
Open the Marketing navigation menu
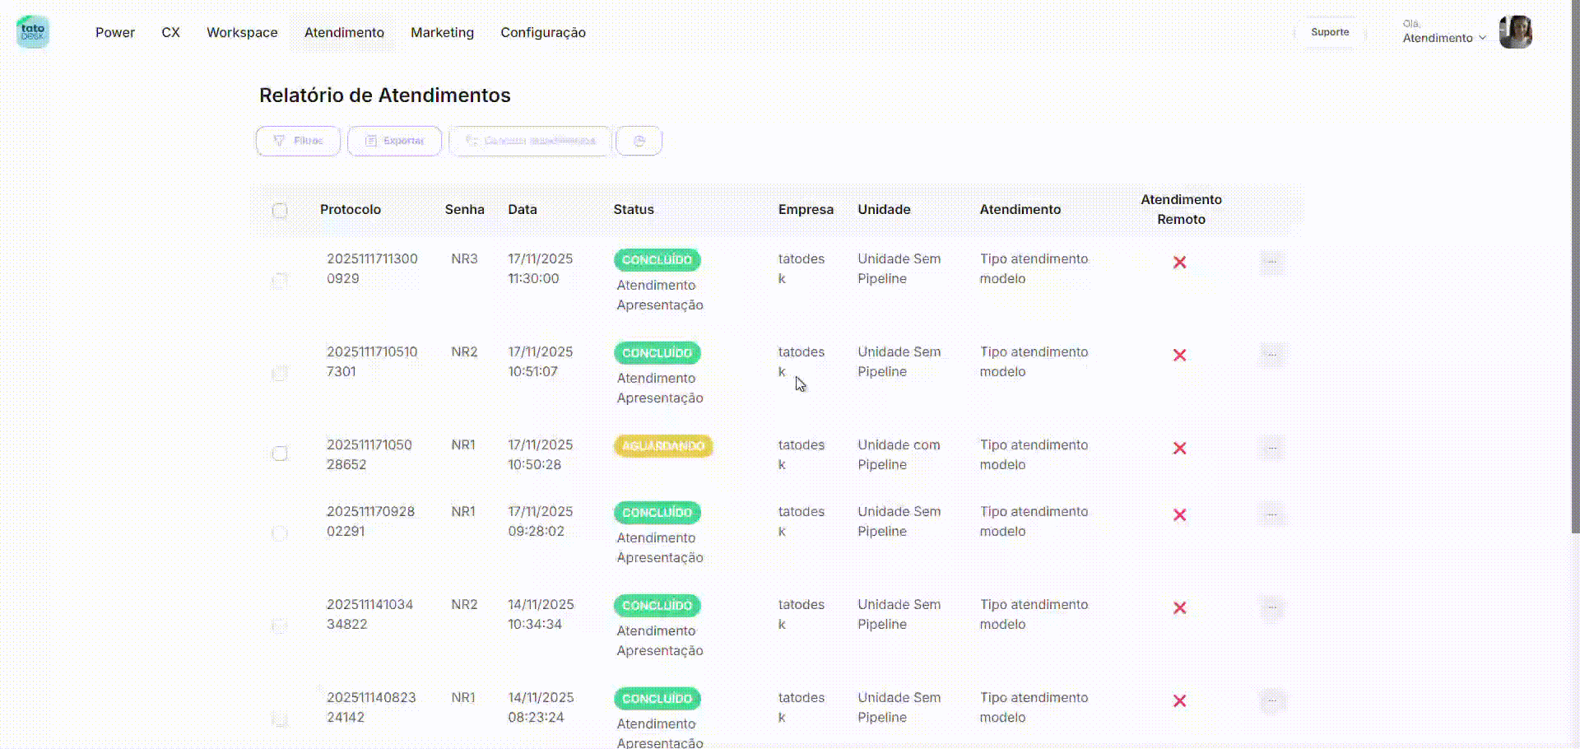coord(442,32)
